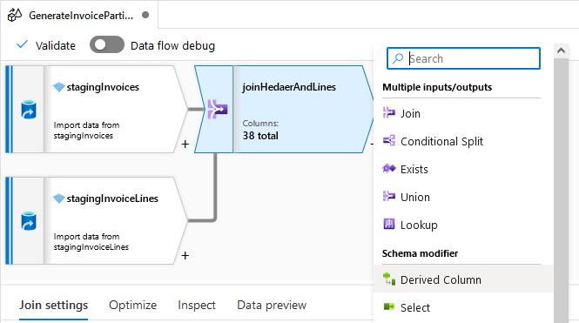579x323 pixels.
Task: Click the up arrow of the transformation list scrollbar
Action: pos(561,50)
